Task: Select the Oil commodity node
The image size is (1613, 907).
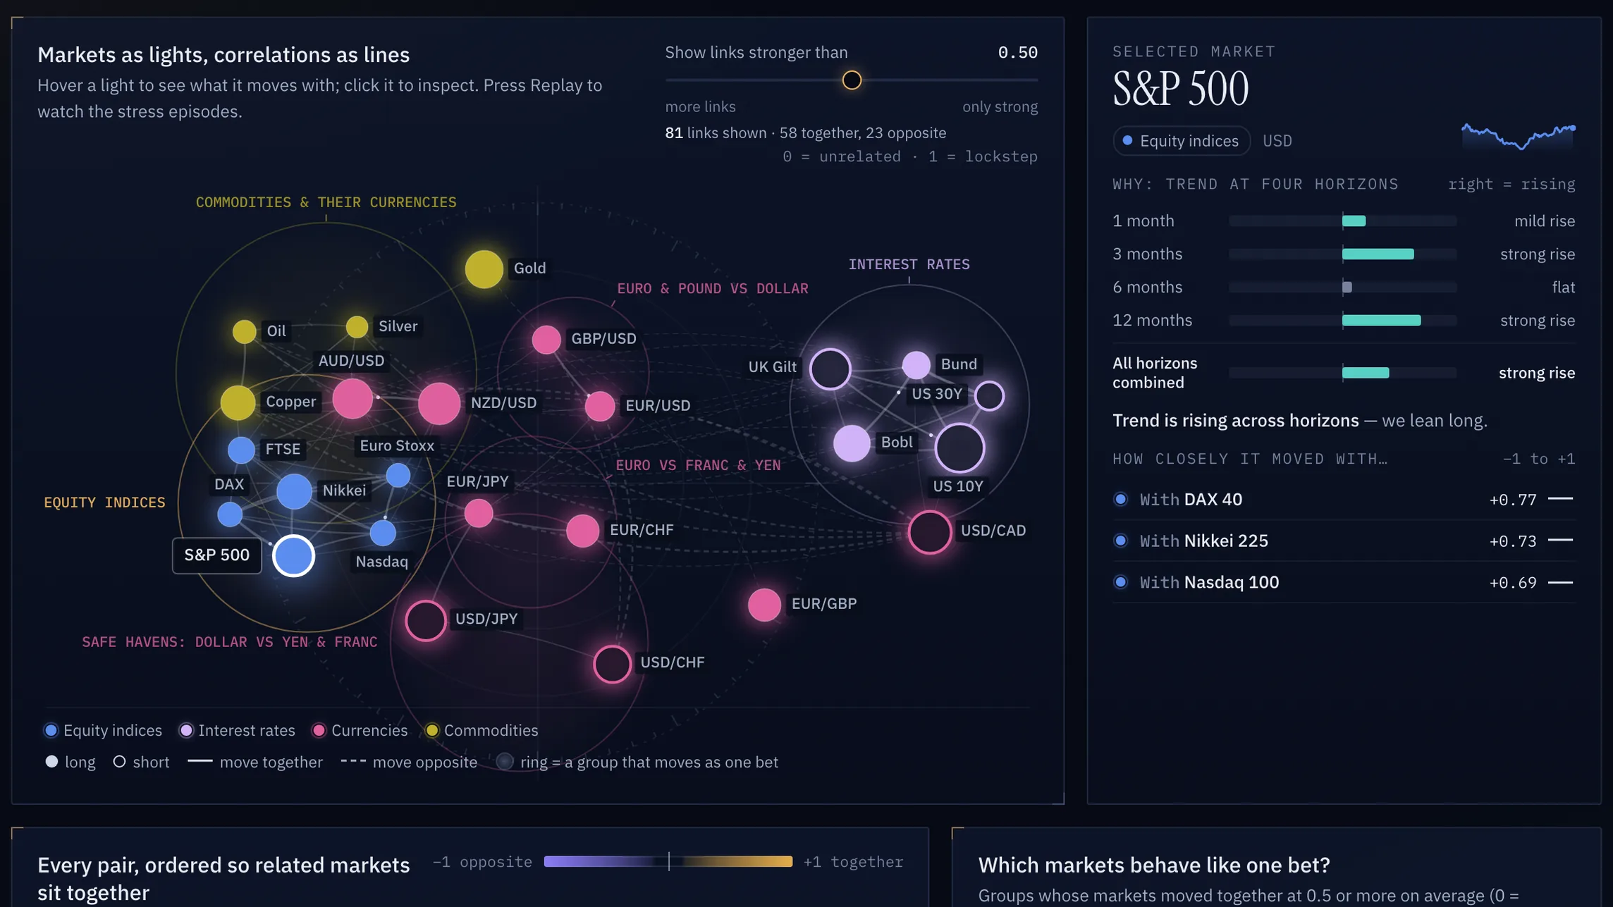Action: [244, 331]
